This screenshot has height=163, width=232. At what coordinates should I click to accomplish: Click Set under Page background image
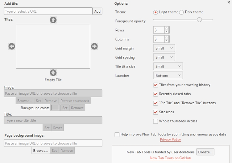coord(54,151)
